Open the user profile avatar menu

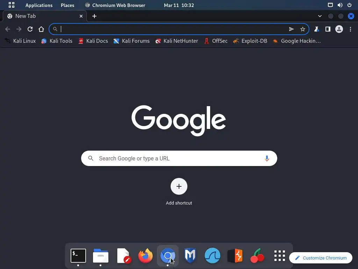tap(339, 29)
